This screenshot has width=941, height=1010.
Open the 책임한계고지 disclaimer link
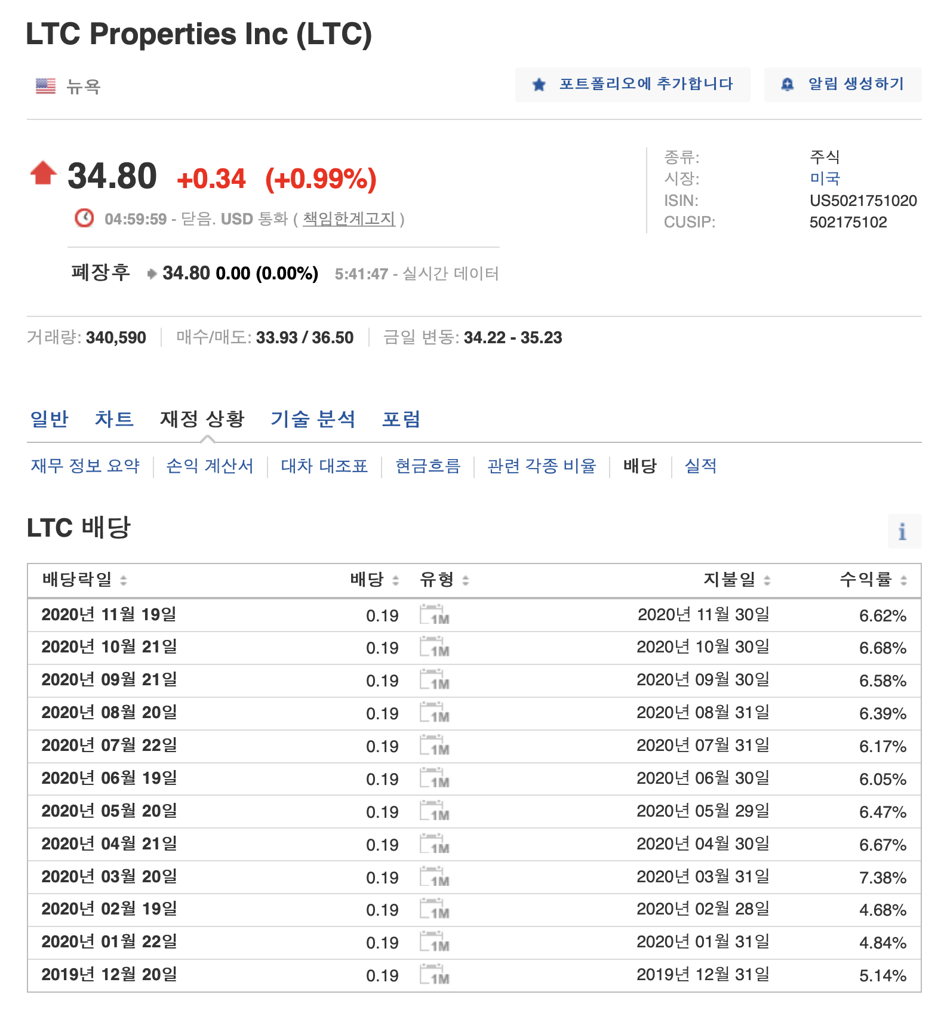(349, 219)
